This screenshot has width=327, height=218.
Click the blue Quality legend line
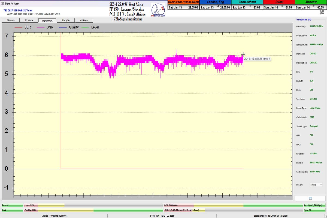tap(62, 27)
